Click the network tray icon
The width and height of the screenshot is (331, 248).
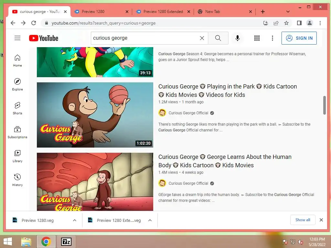(x=293, y=242)
